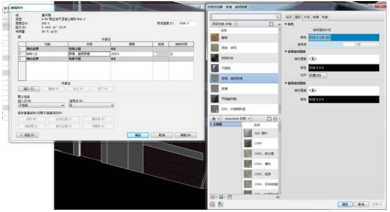Click the thickness cell 200.0 in row 2
Screen dimensions: 390x212
(x=131, y=54)
